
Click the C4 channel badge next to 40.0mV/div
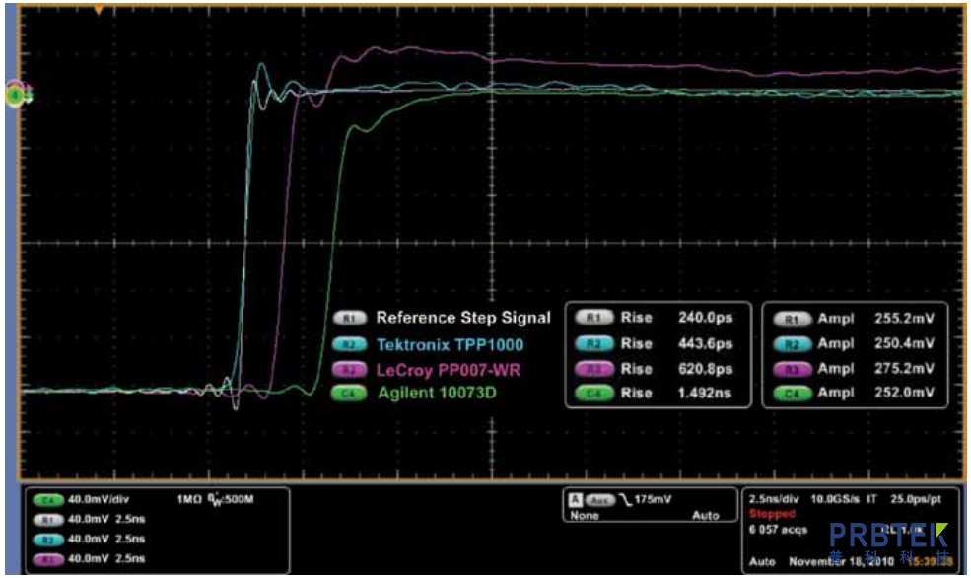(48, 500)
